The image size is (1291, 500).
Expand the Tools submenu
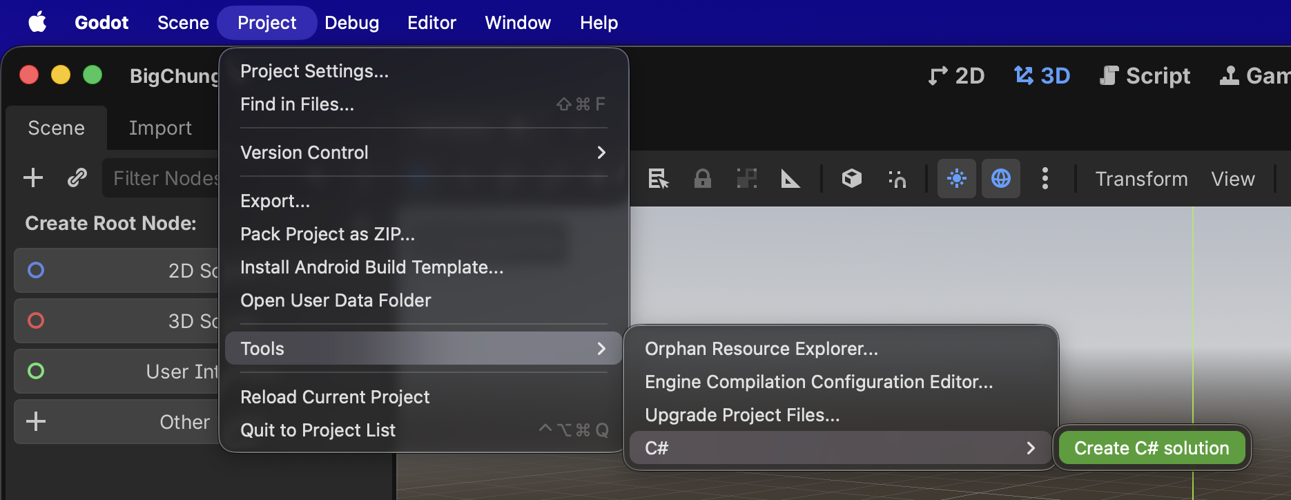point(423,349)
